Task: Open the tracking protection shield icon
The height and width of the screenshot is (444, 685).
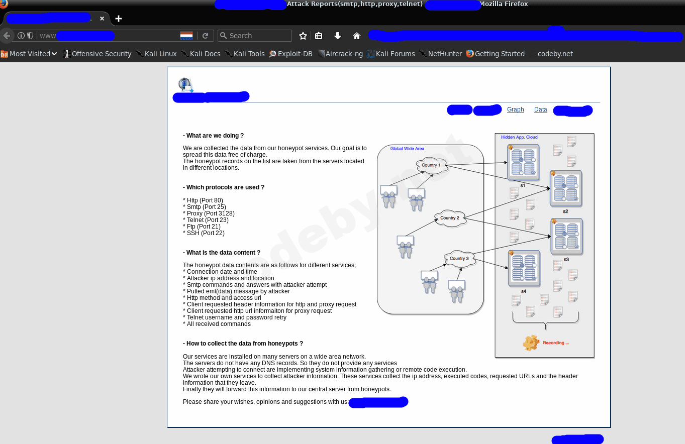Action: tap(30, 36)
